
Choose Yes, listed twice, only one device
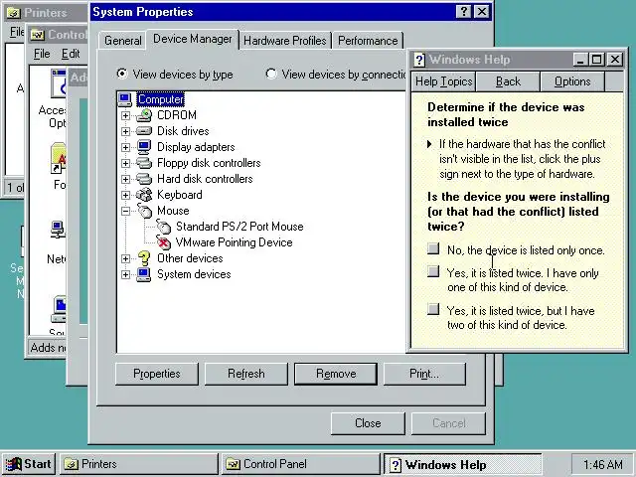coord(433,271)
